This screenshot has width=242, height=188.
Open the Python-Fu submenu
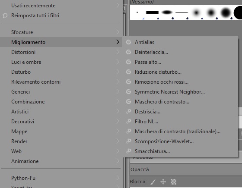click(61, 178)
